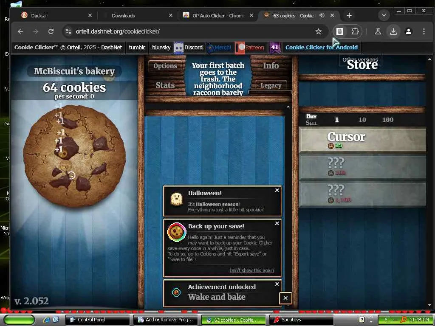Open the Stats panel

165,85
